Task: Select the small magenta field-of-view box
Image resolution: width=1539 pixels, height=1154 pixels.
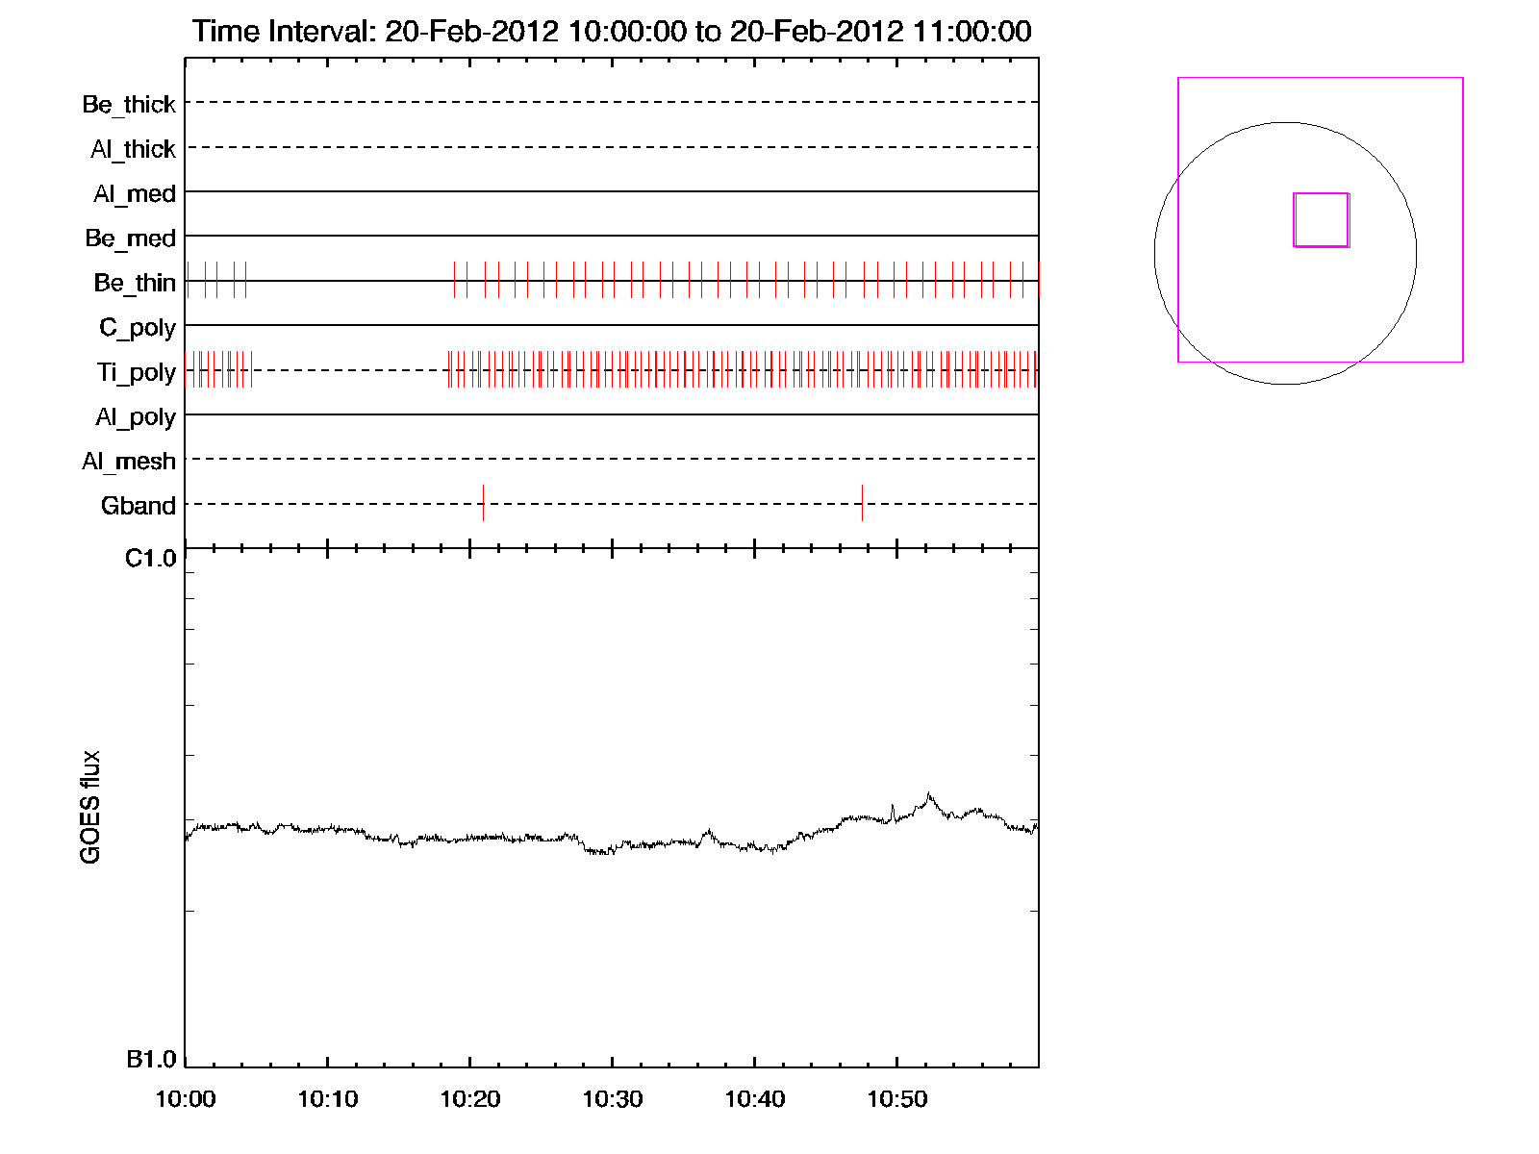Action: click(x=1321, y=220)
